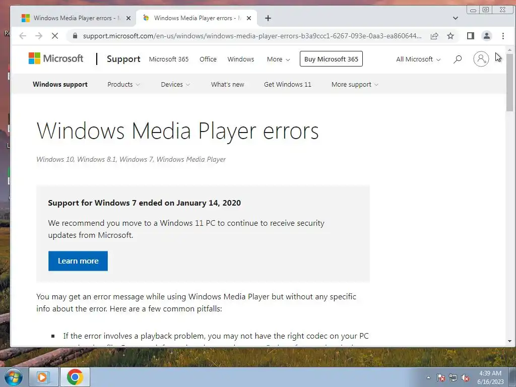Sign in using the account avatar icon
The image size is (516, 387).
[x=481, y=59]
